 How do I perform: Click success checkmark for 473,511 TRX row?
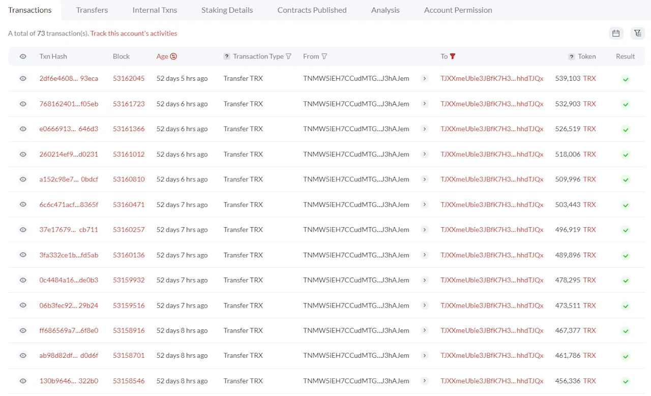pyautogui.click(x=626, y=306)
